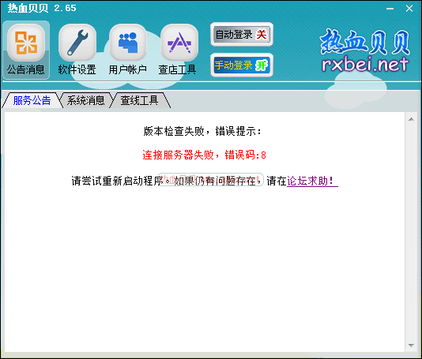
Task: Close the 热血贝贝 window
Action: [409, 9]
